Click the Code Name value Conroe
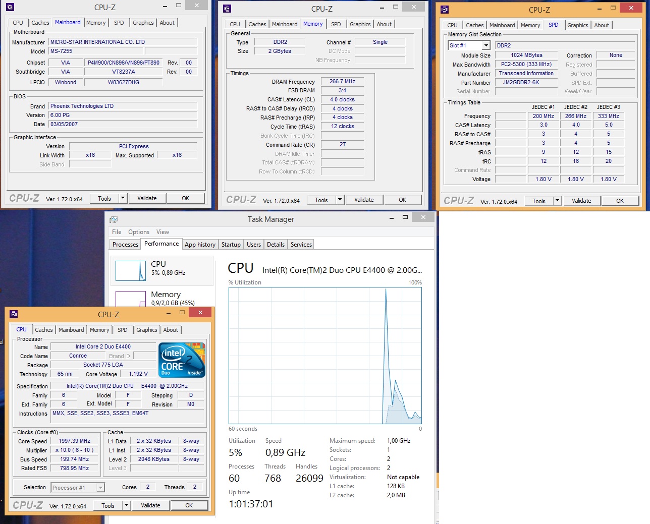 78,356
